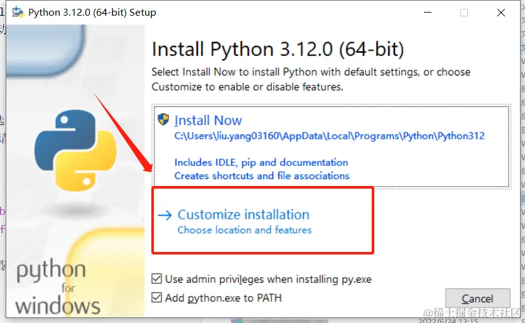Click the "Install Python 3.12.0 (64-bit)" heading
Screen dimensions: 525x323
pyautogui.click(x=278, y=49)
